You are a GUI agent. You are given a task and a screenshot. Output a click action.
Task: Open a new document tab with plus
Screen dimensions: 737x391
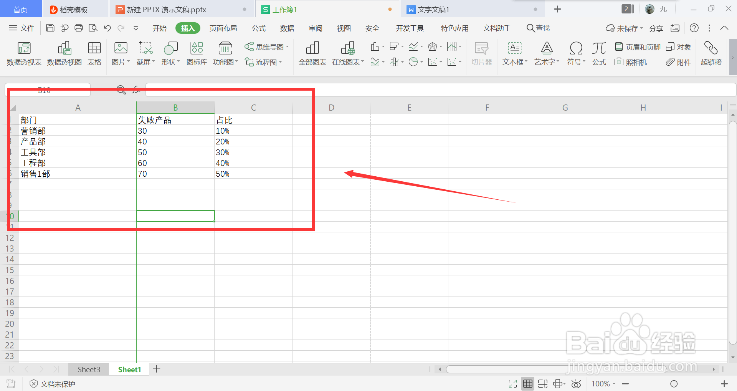[x=558, y=9]
